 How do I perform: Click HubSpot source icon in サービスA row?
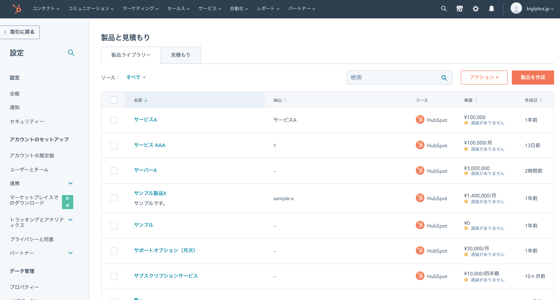420,120
